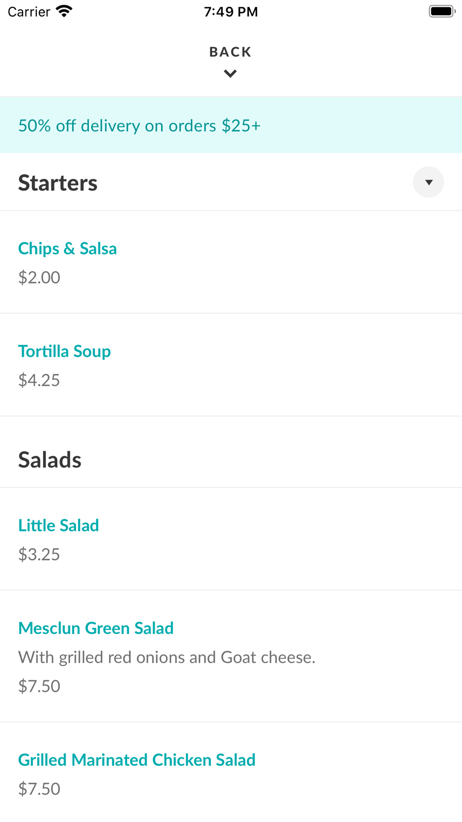Tap the Carrier label in status bar
The width and height of the screenshot is (462, 822).
29,12
